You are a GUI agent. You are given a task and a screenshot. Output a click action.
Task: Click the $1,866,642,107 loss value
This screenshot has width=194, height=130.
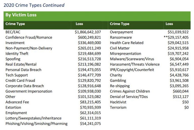[x=88, y=32]
